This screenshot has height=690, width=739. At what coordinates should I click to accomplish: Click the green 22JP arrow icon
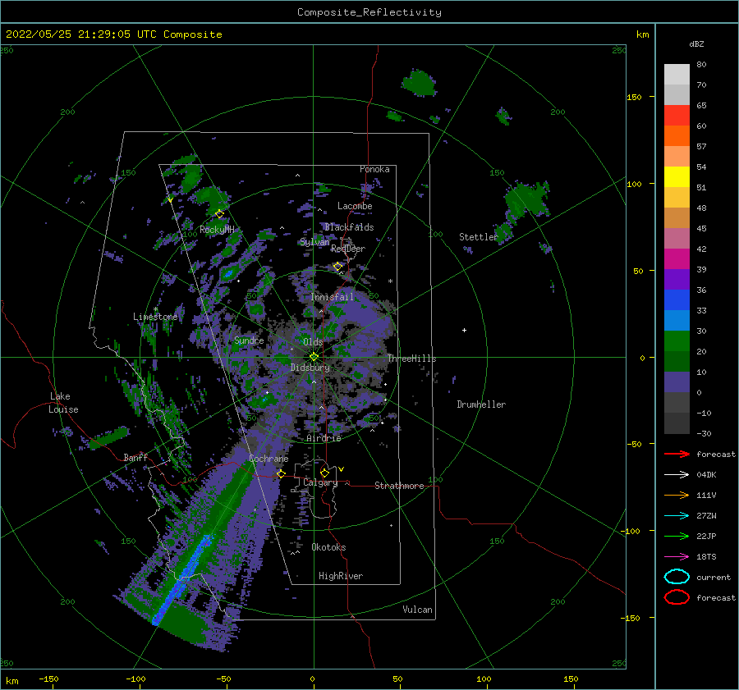click(677, 536)
